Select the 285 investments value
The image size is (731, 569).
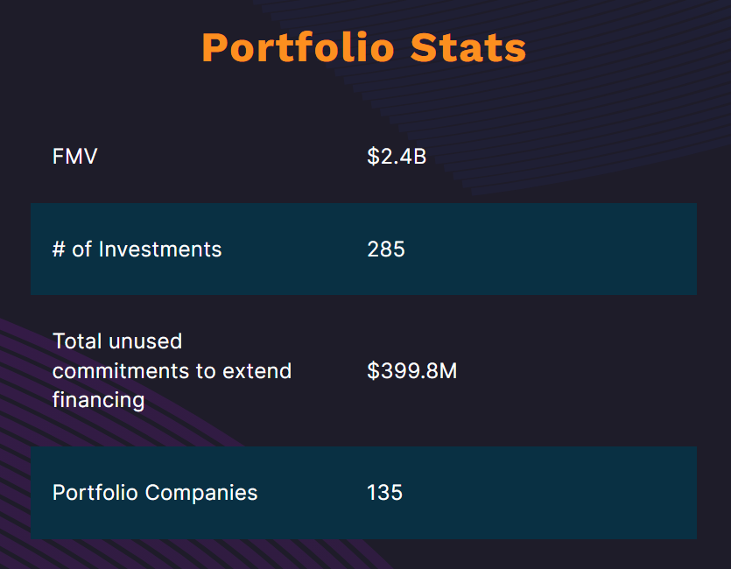(x=386, y=249)
